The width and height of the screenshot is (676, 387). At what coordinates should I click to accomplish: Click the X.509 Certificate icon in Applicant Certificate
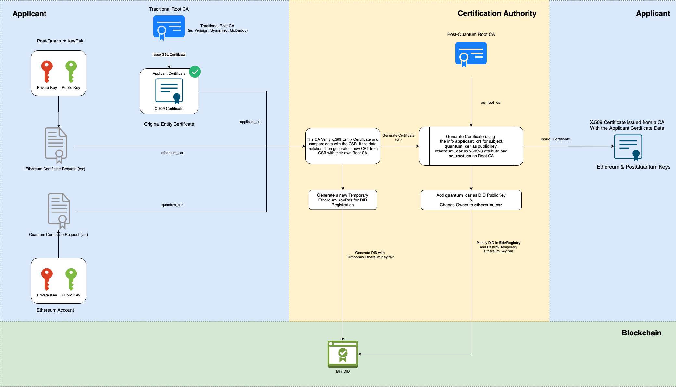coord(169,91)
